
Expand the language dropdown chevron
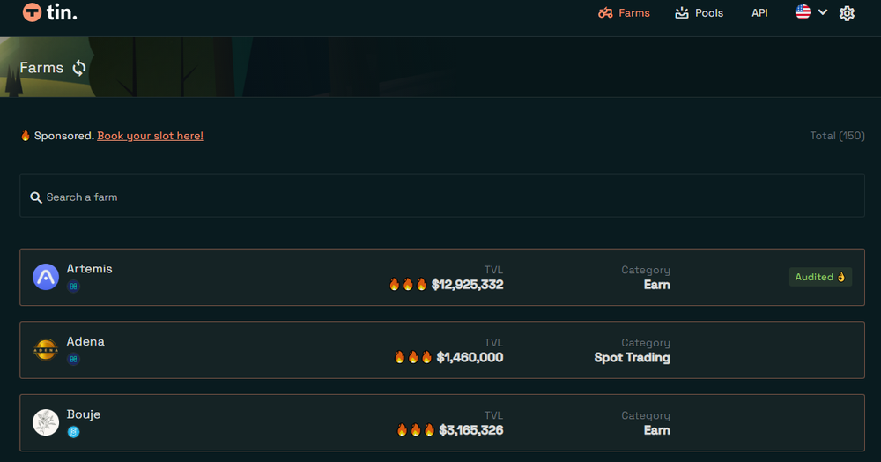(823, 12)
